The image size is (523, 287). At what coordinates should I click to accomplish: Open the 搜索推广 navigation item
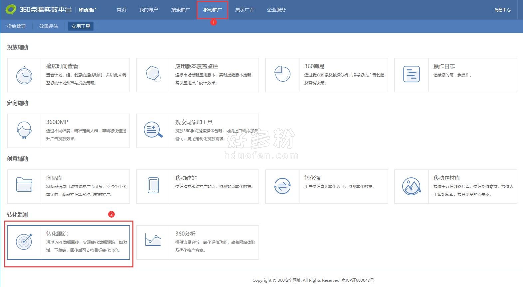180,10
